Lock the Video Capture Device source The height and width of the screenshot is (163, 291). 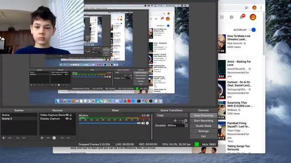pos(71,115)
